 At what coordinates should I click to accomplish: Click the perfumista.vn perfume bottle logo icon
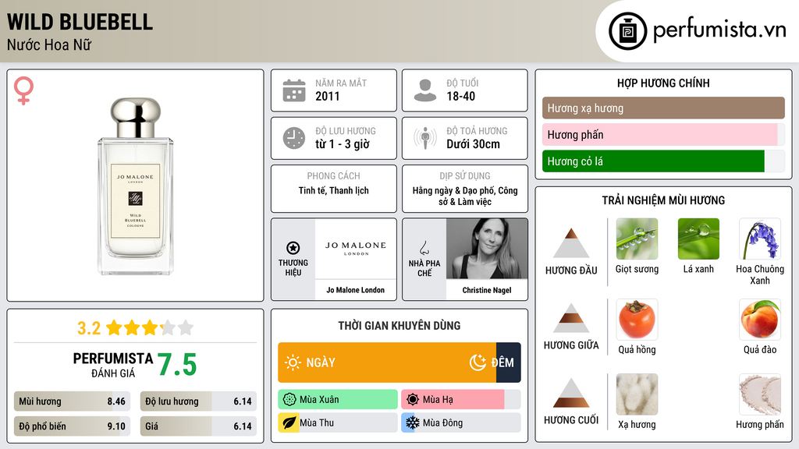pyautogui.click(x=627, y=31)
